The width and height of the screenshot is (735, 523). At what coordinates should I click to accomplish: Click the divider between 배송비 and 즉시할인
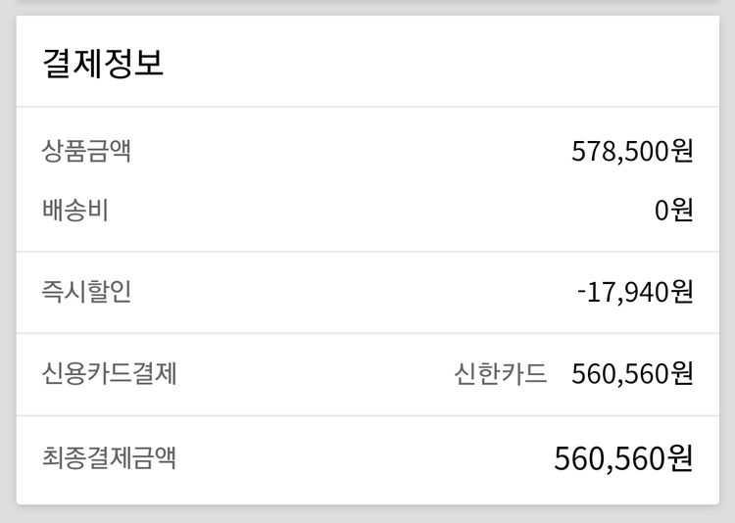[367, 251]
